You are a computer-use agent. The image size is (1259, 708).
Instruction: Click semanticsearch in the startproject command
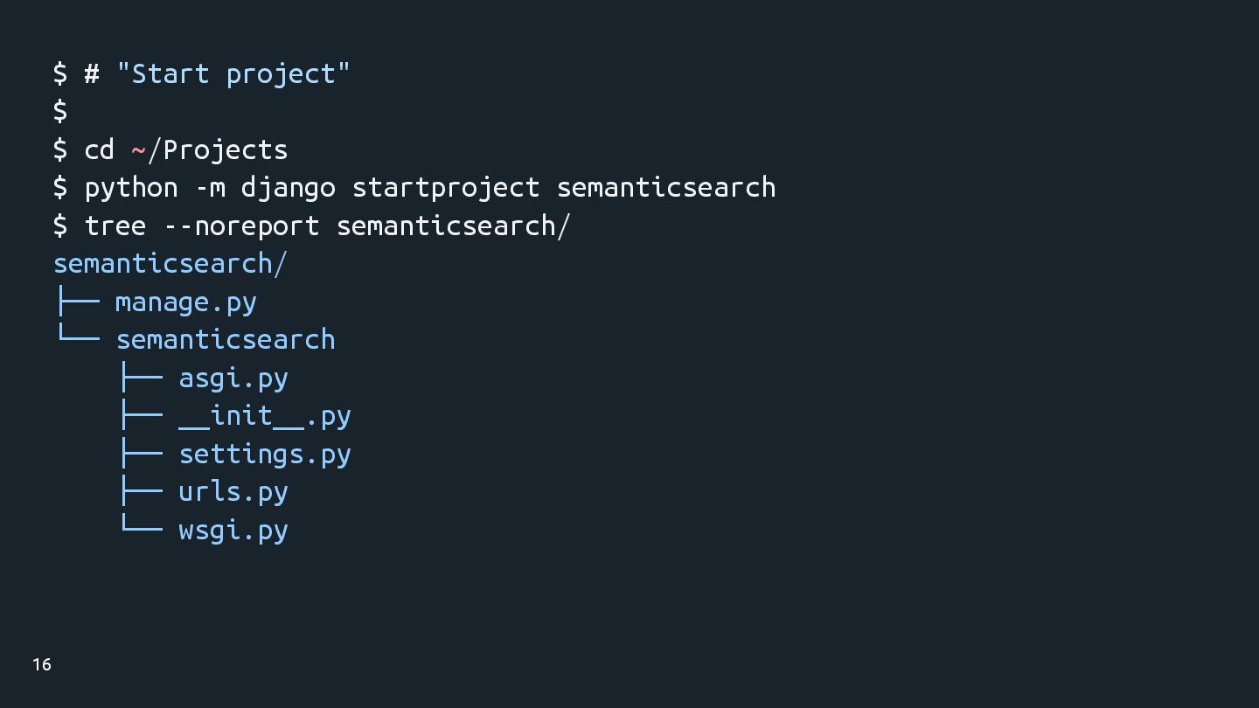coord(666,187)
